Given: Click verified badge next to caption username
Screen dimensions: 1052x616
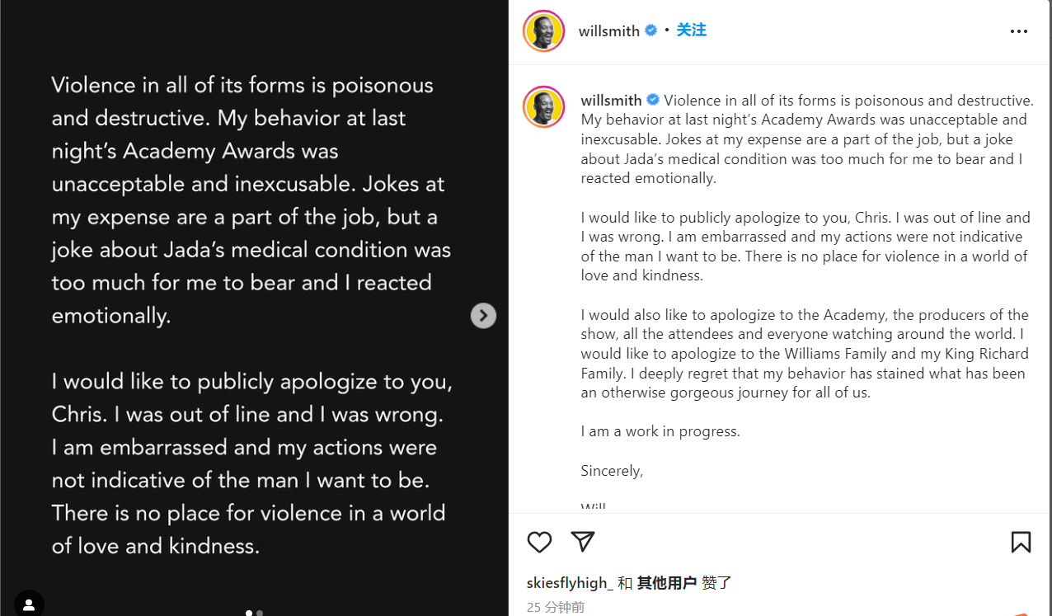Looking at the screenshot, I should [653, 100].
